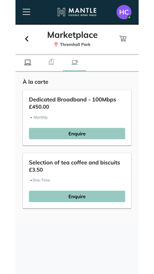Viewport: 154px width, 274px height.
Task: Open the shopping cart icon
Action: [x=123, y=39]
